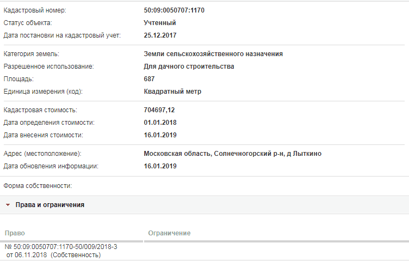Click the Право column header
The height and width of the screenshot is (261, 409).
point(15,233)
